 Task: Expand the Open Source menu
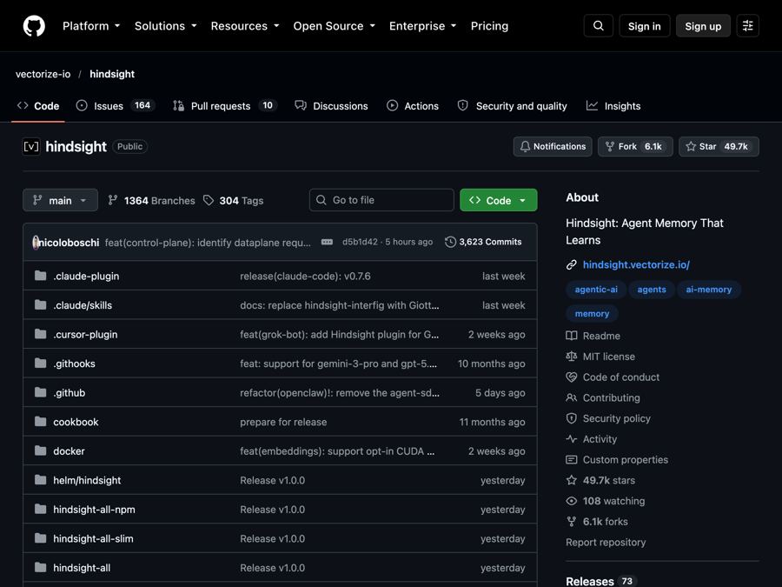click(335, 26)
